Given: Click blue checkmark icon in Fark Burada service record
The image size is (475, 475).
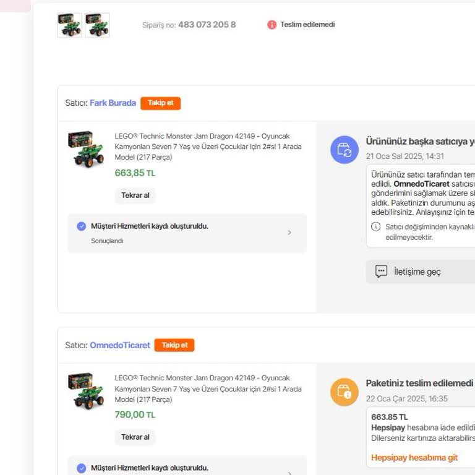Looking at the screenshot, I should tap(82, 226).
